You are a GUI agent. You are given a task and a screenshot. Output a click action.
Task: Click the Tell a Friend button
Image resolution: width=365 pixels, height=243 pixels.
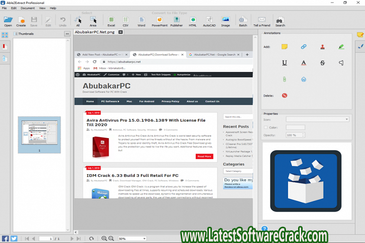click(x=262, y=21)
